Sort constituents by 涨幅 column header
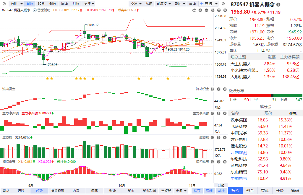The width and height of the screenshot is (303, 195). [293, 113]
